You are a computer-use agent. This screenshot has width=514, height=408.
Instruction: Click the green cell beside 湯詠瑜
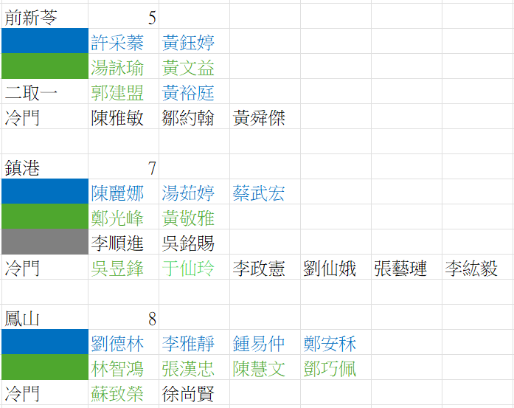click(x=45, y=66)
